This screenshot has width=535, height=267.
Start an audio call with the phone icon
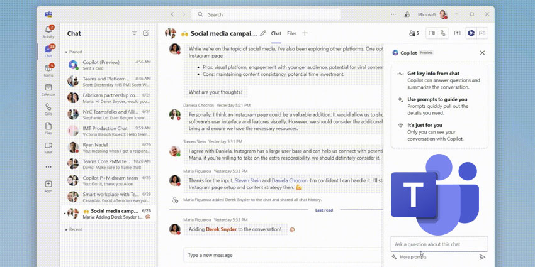tap(443, 33)
